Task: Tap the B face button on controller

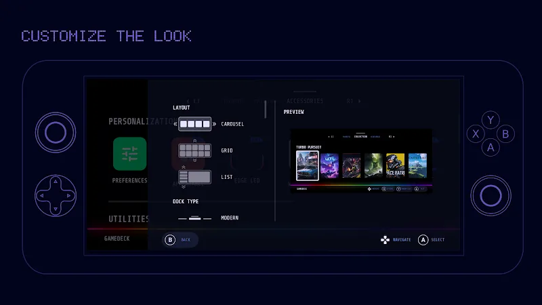Action: [x=505, y=134]
